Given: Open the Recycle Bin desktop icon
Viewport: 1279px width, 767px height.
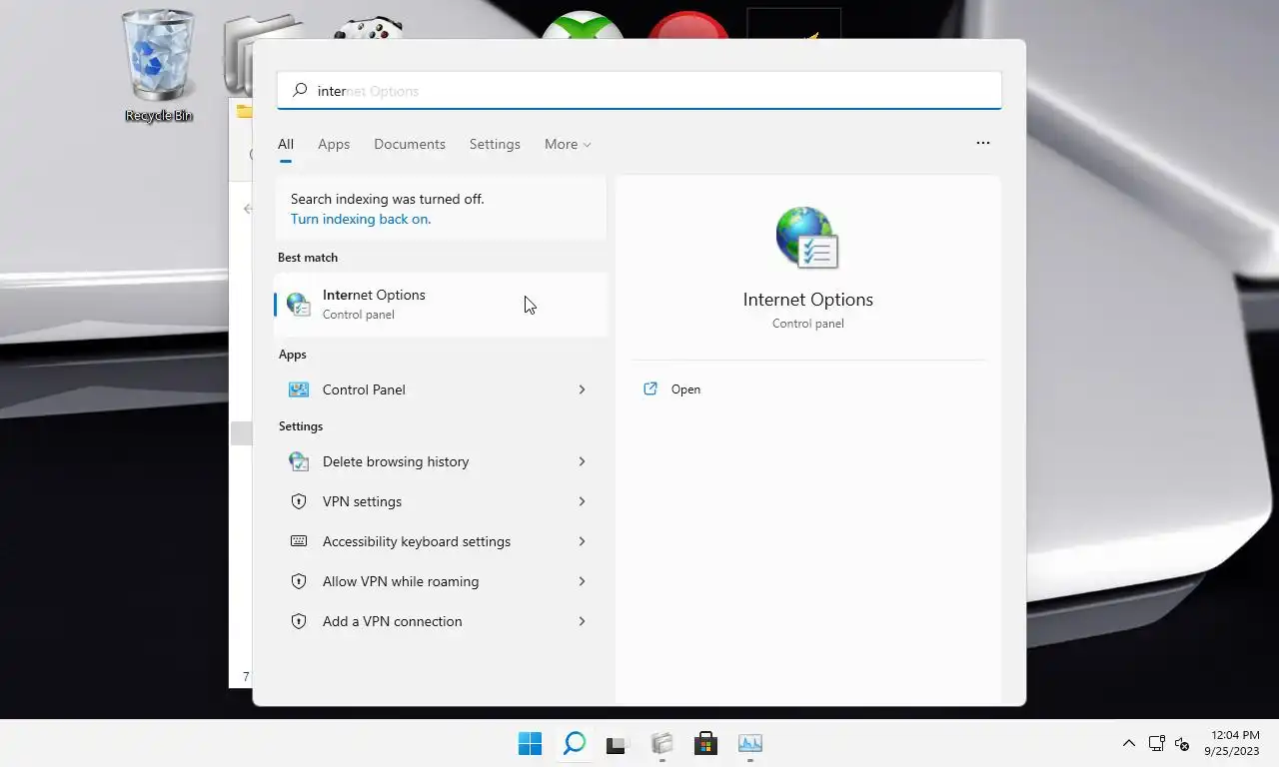Looking at the screenshot, I should [158, 66].
